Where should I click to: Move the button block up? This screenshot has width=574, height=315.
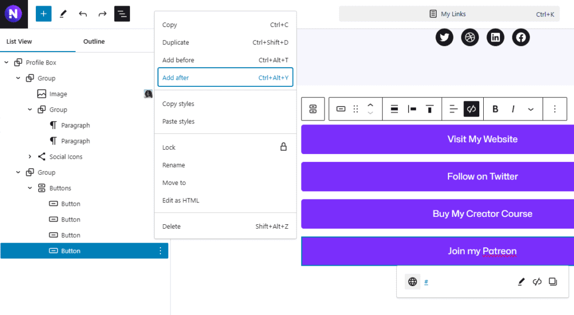click(371, 105)
